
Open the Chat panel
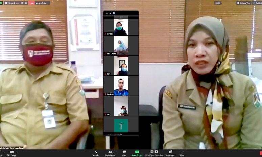[124, 153]
